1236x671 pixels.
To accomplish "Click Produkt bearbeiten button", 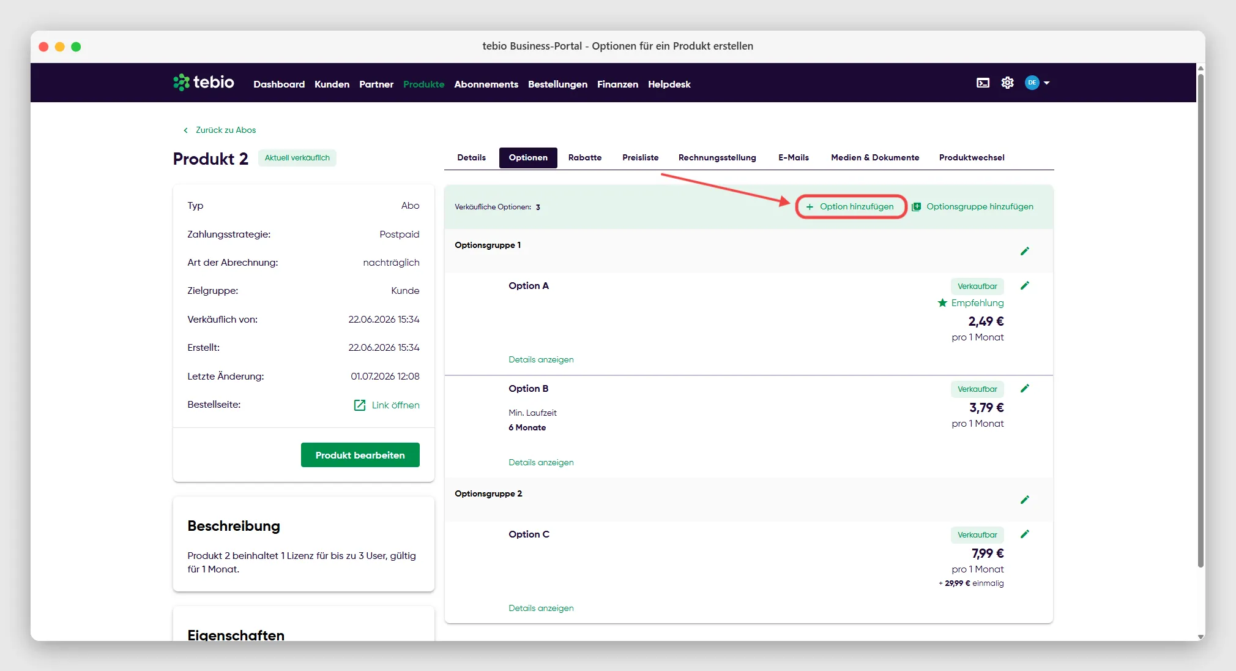I will click(360, 455).
